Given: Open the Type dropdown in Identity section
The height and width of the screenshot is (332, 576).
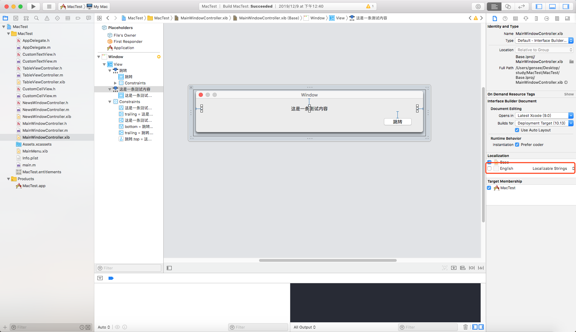Looking at the screenshot, I should tap(544, 40).
